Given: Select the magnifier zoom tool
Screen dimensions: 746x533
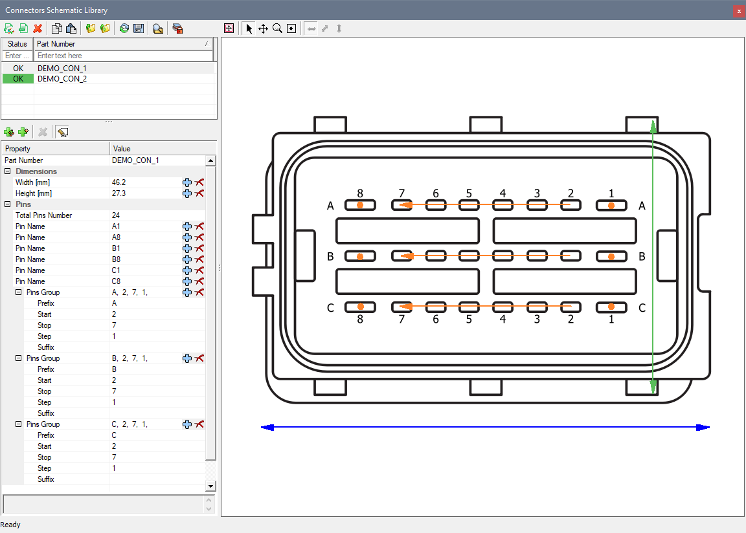Looking at the screenshot, I should 277,28.
